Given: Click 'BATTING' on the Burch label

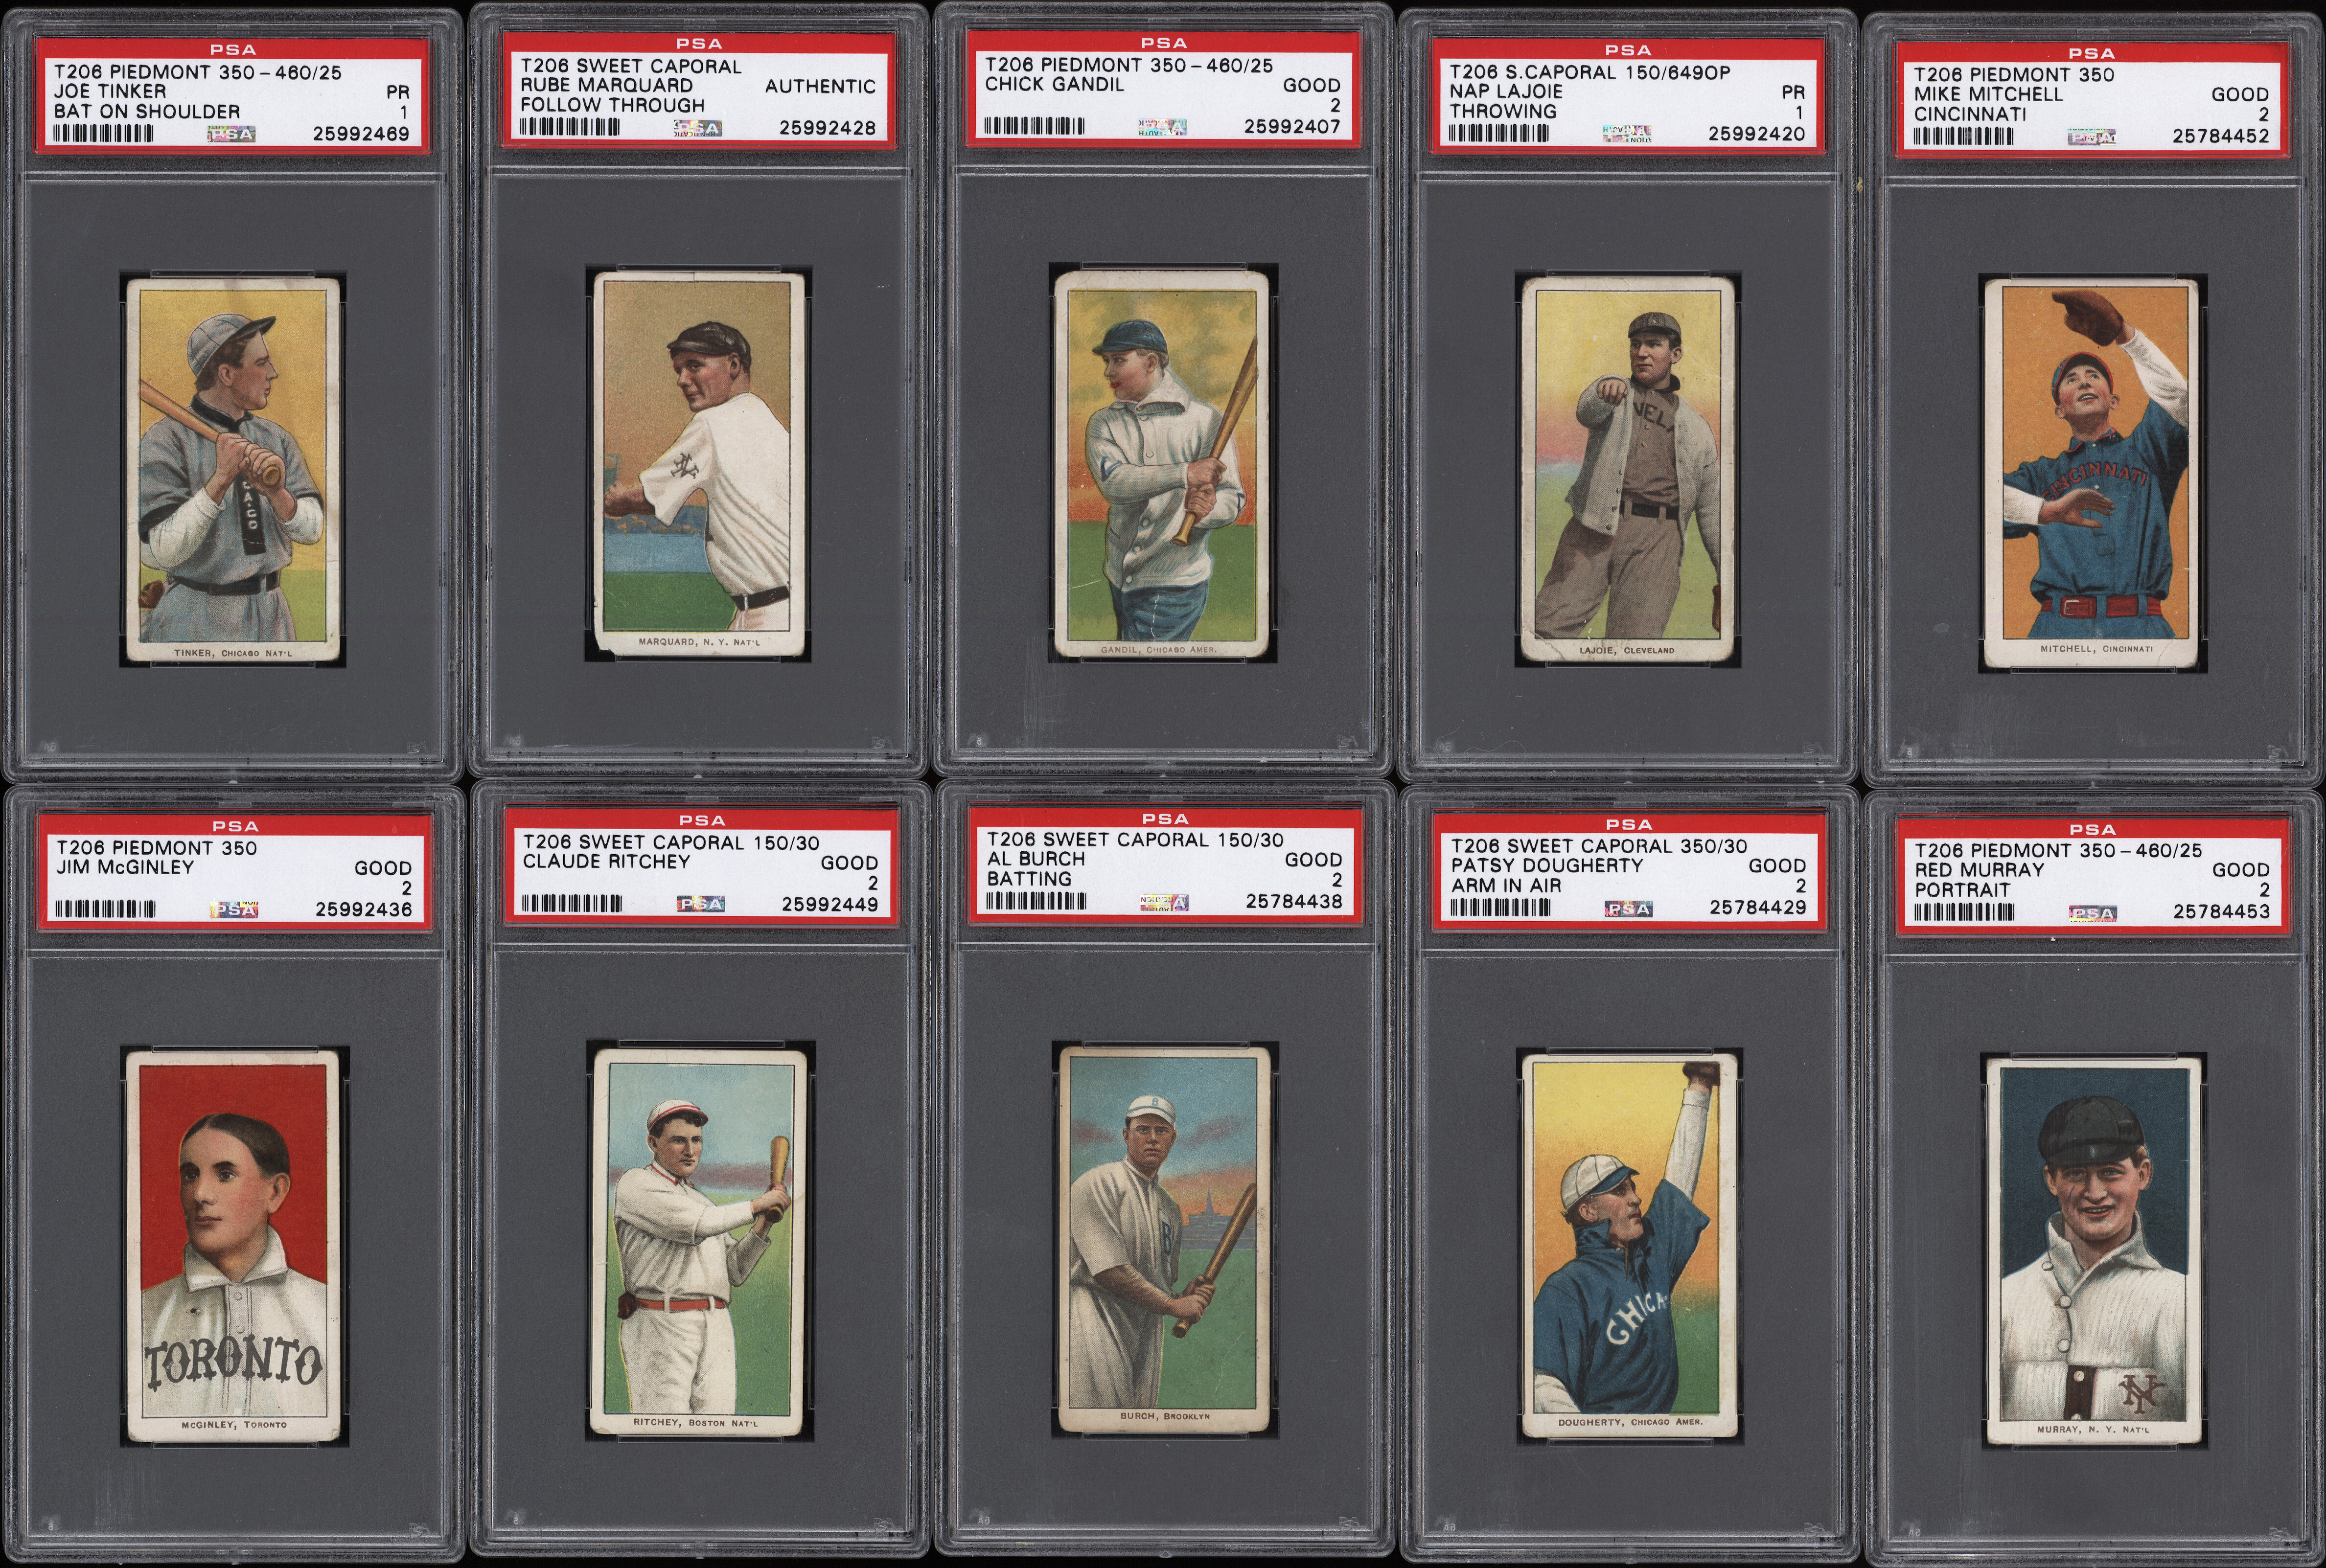Looking at the screenshot, I should tap(1029, 879).
